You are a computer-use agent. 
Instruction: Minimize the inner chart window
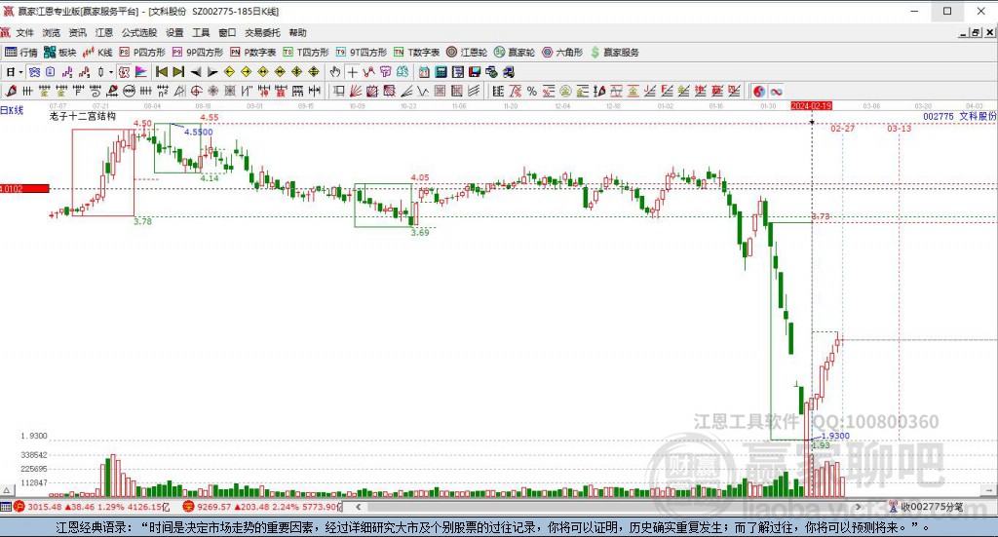coord(964,32)
